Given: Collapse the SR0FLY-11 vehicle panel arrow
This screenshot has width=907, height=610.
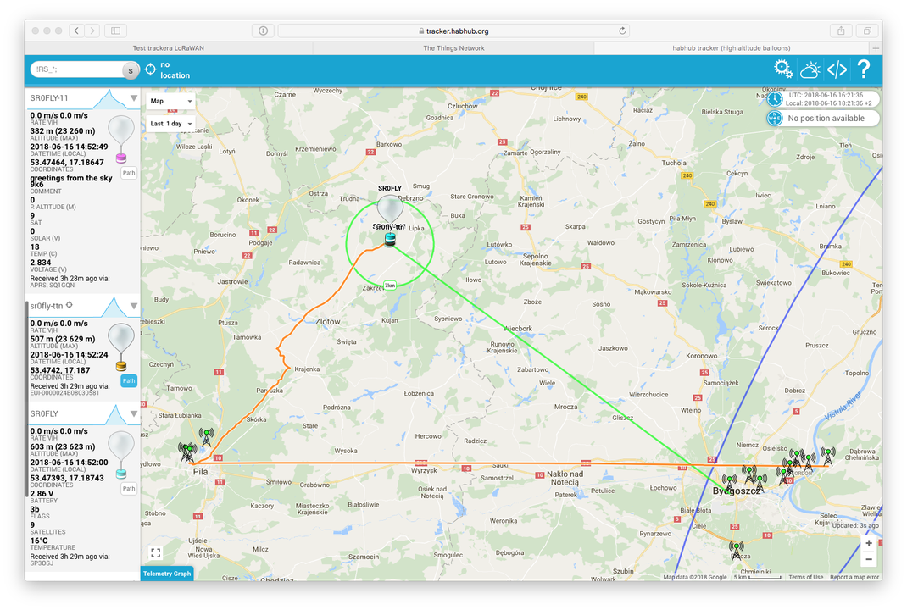Looking at the screenshot, I should [134, 98].
